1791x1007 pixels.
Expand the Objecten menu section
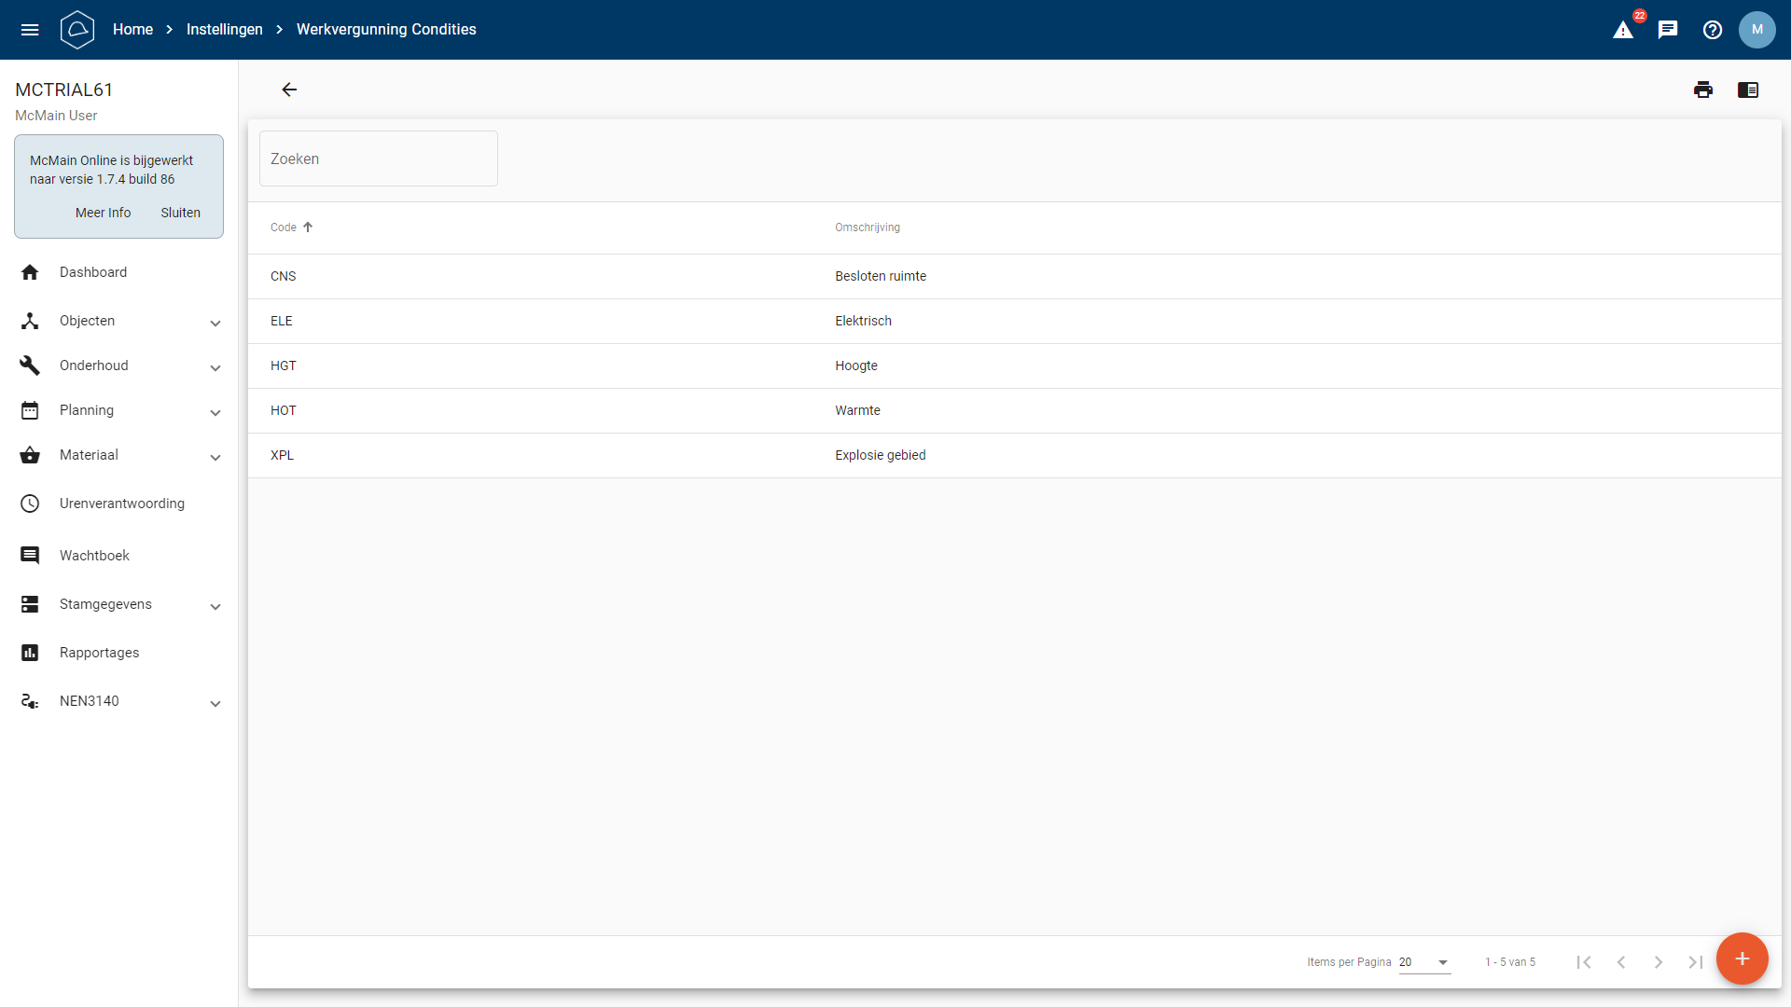119,321
